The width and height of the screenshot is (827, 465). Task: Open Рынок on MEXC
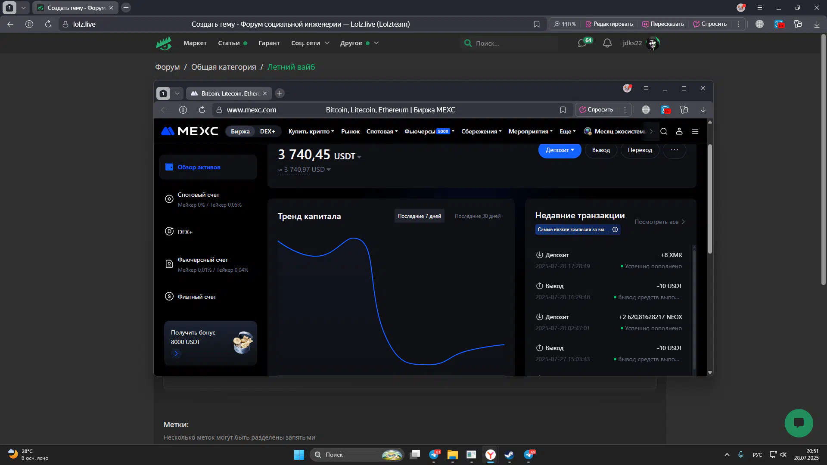350,131
